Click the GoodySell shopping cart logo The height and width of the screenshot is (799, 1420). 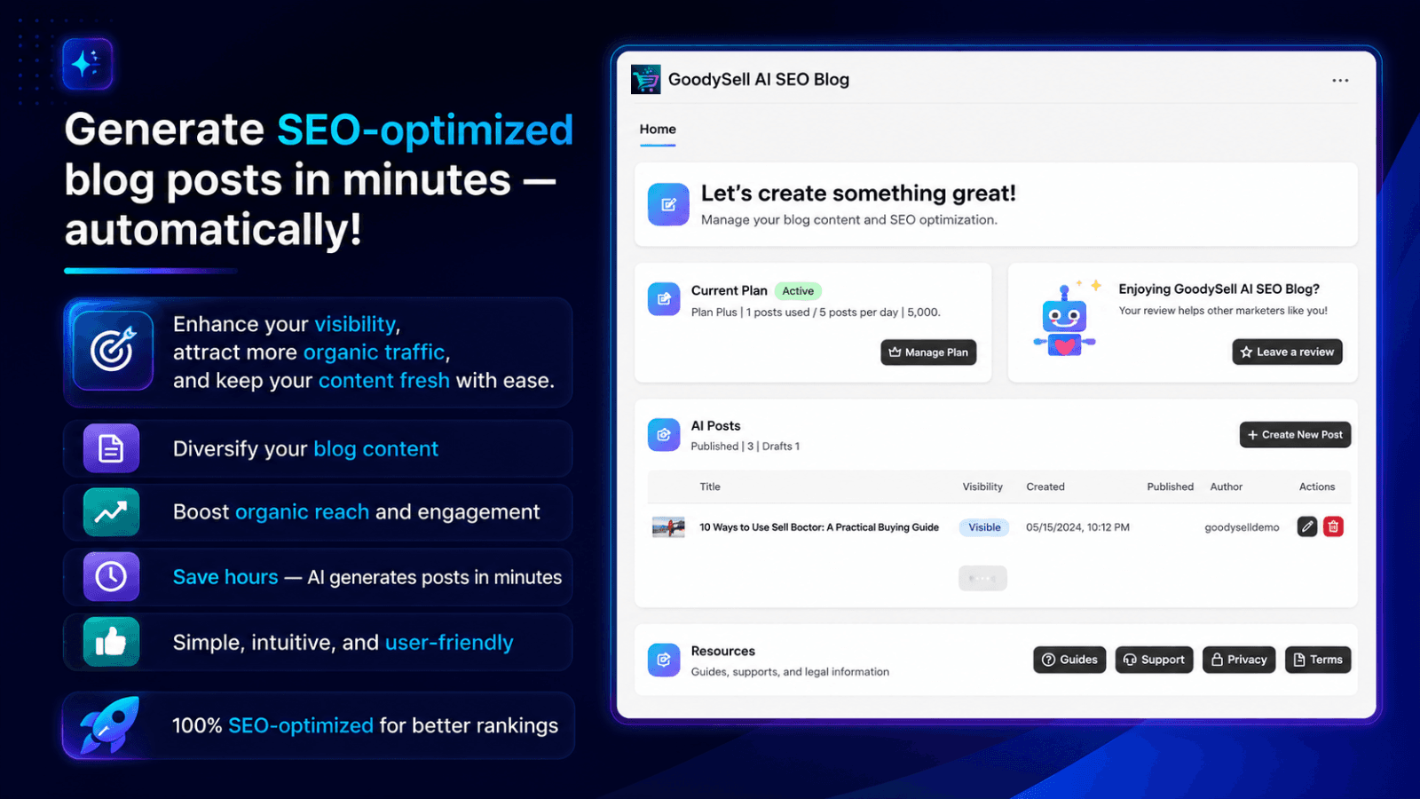point(646,80)
